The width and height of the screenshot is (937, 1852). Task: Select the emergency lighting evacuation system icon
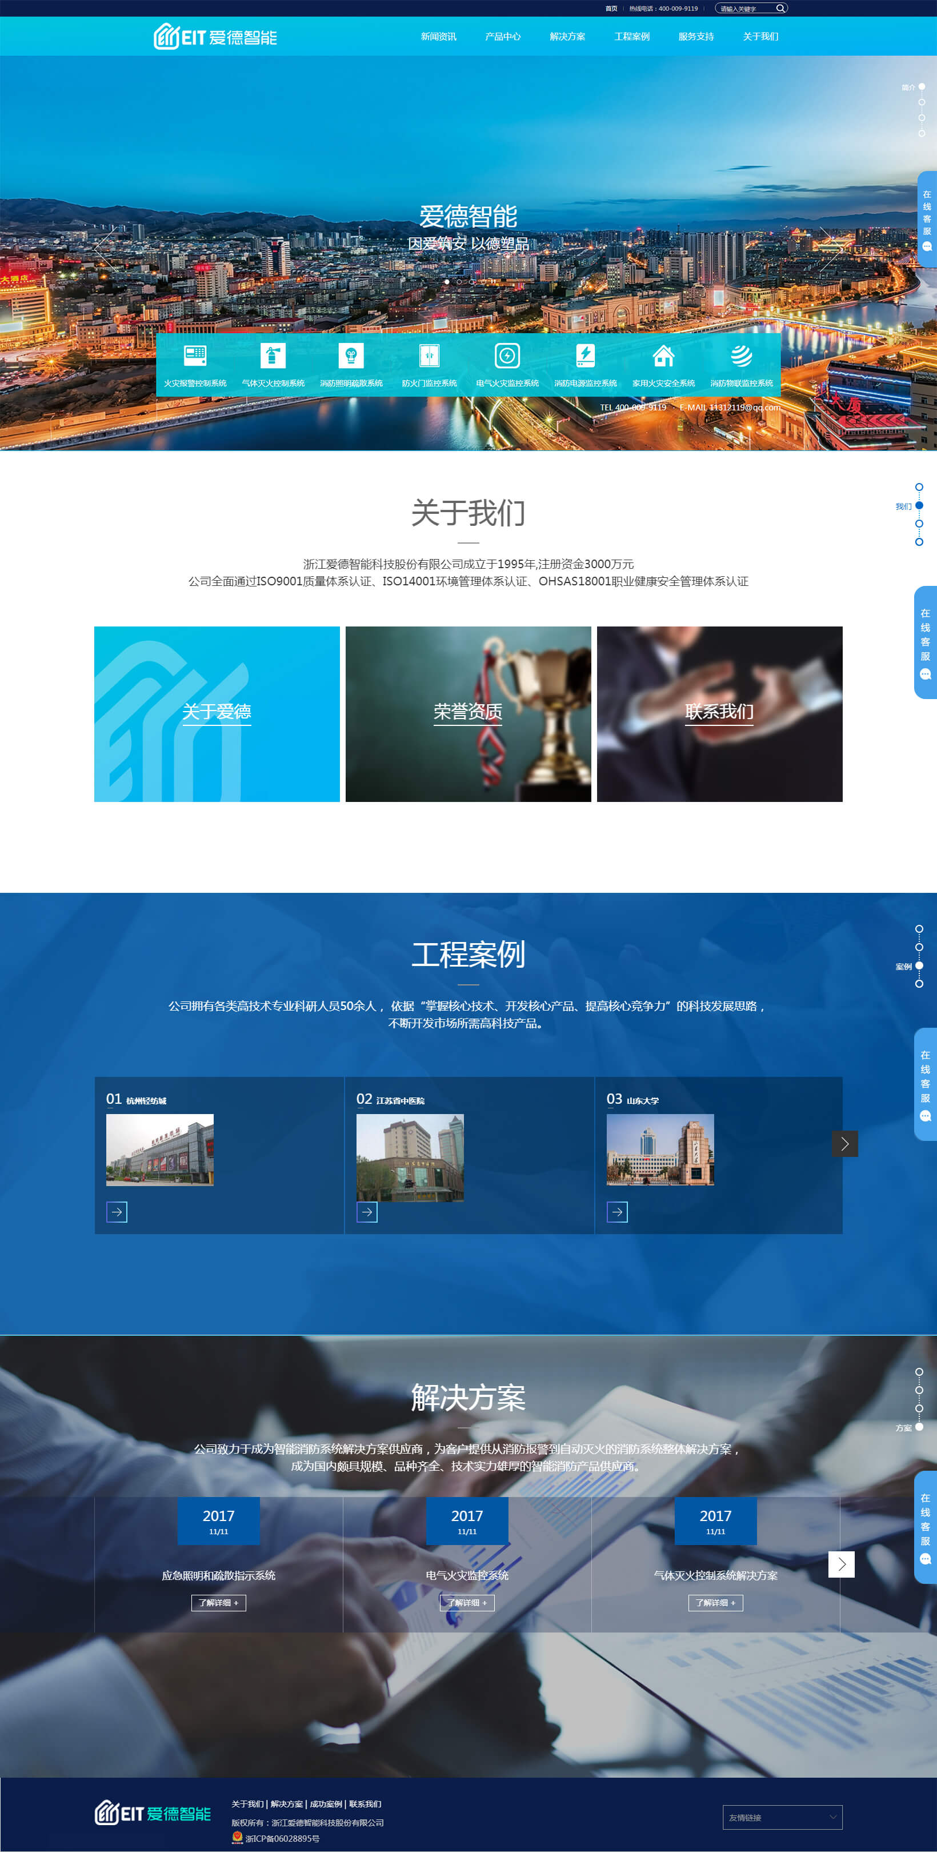click(x=351, y=355)
